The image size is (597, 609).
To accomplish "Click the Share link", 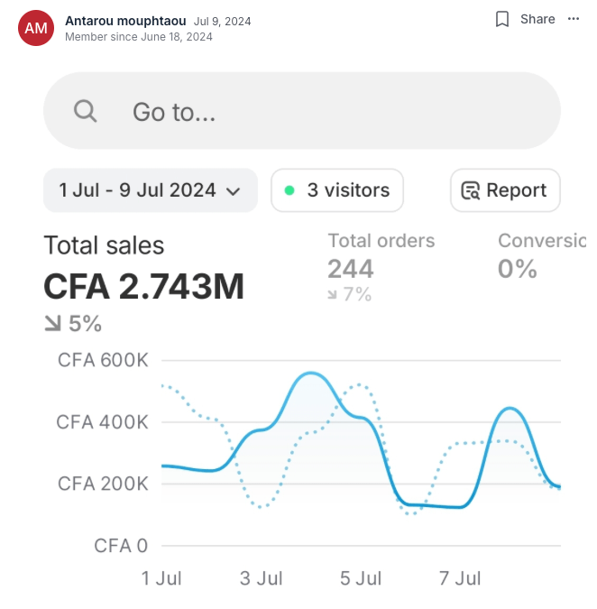I will (537, 19).
